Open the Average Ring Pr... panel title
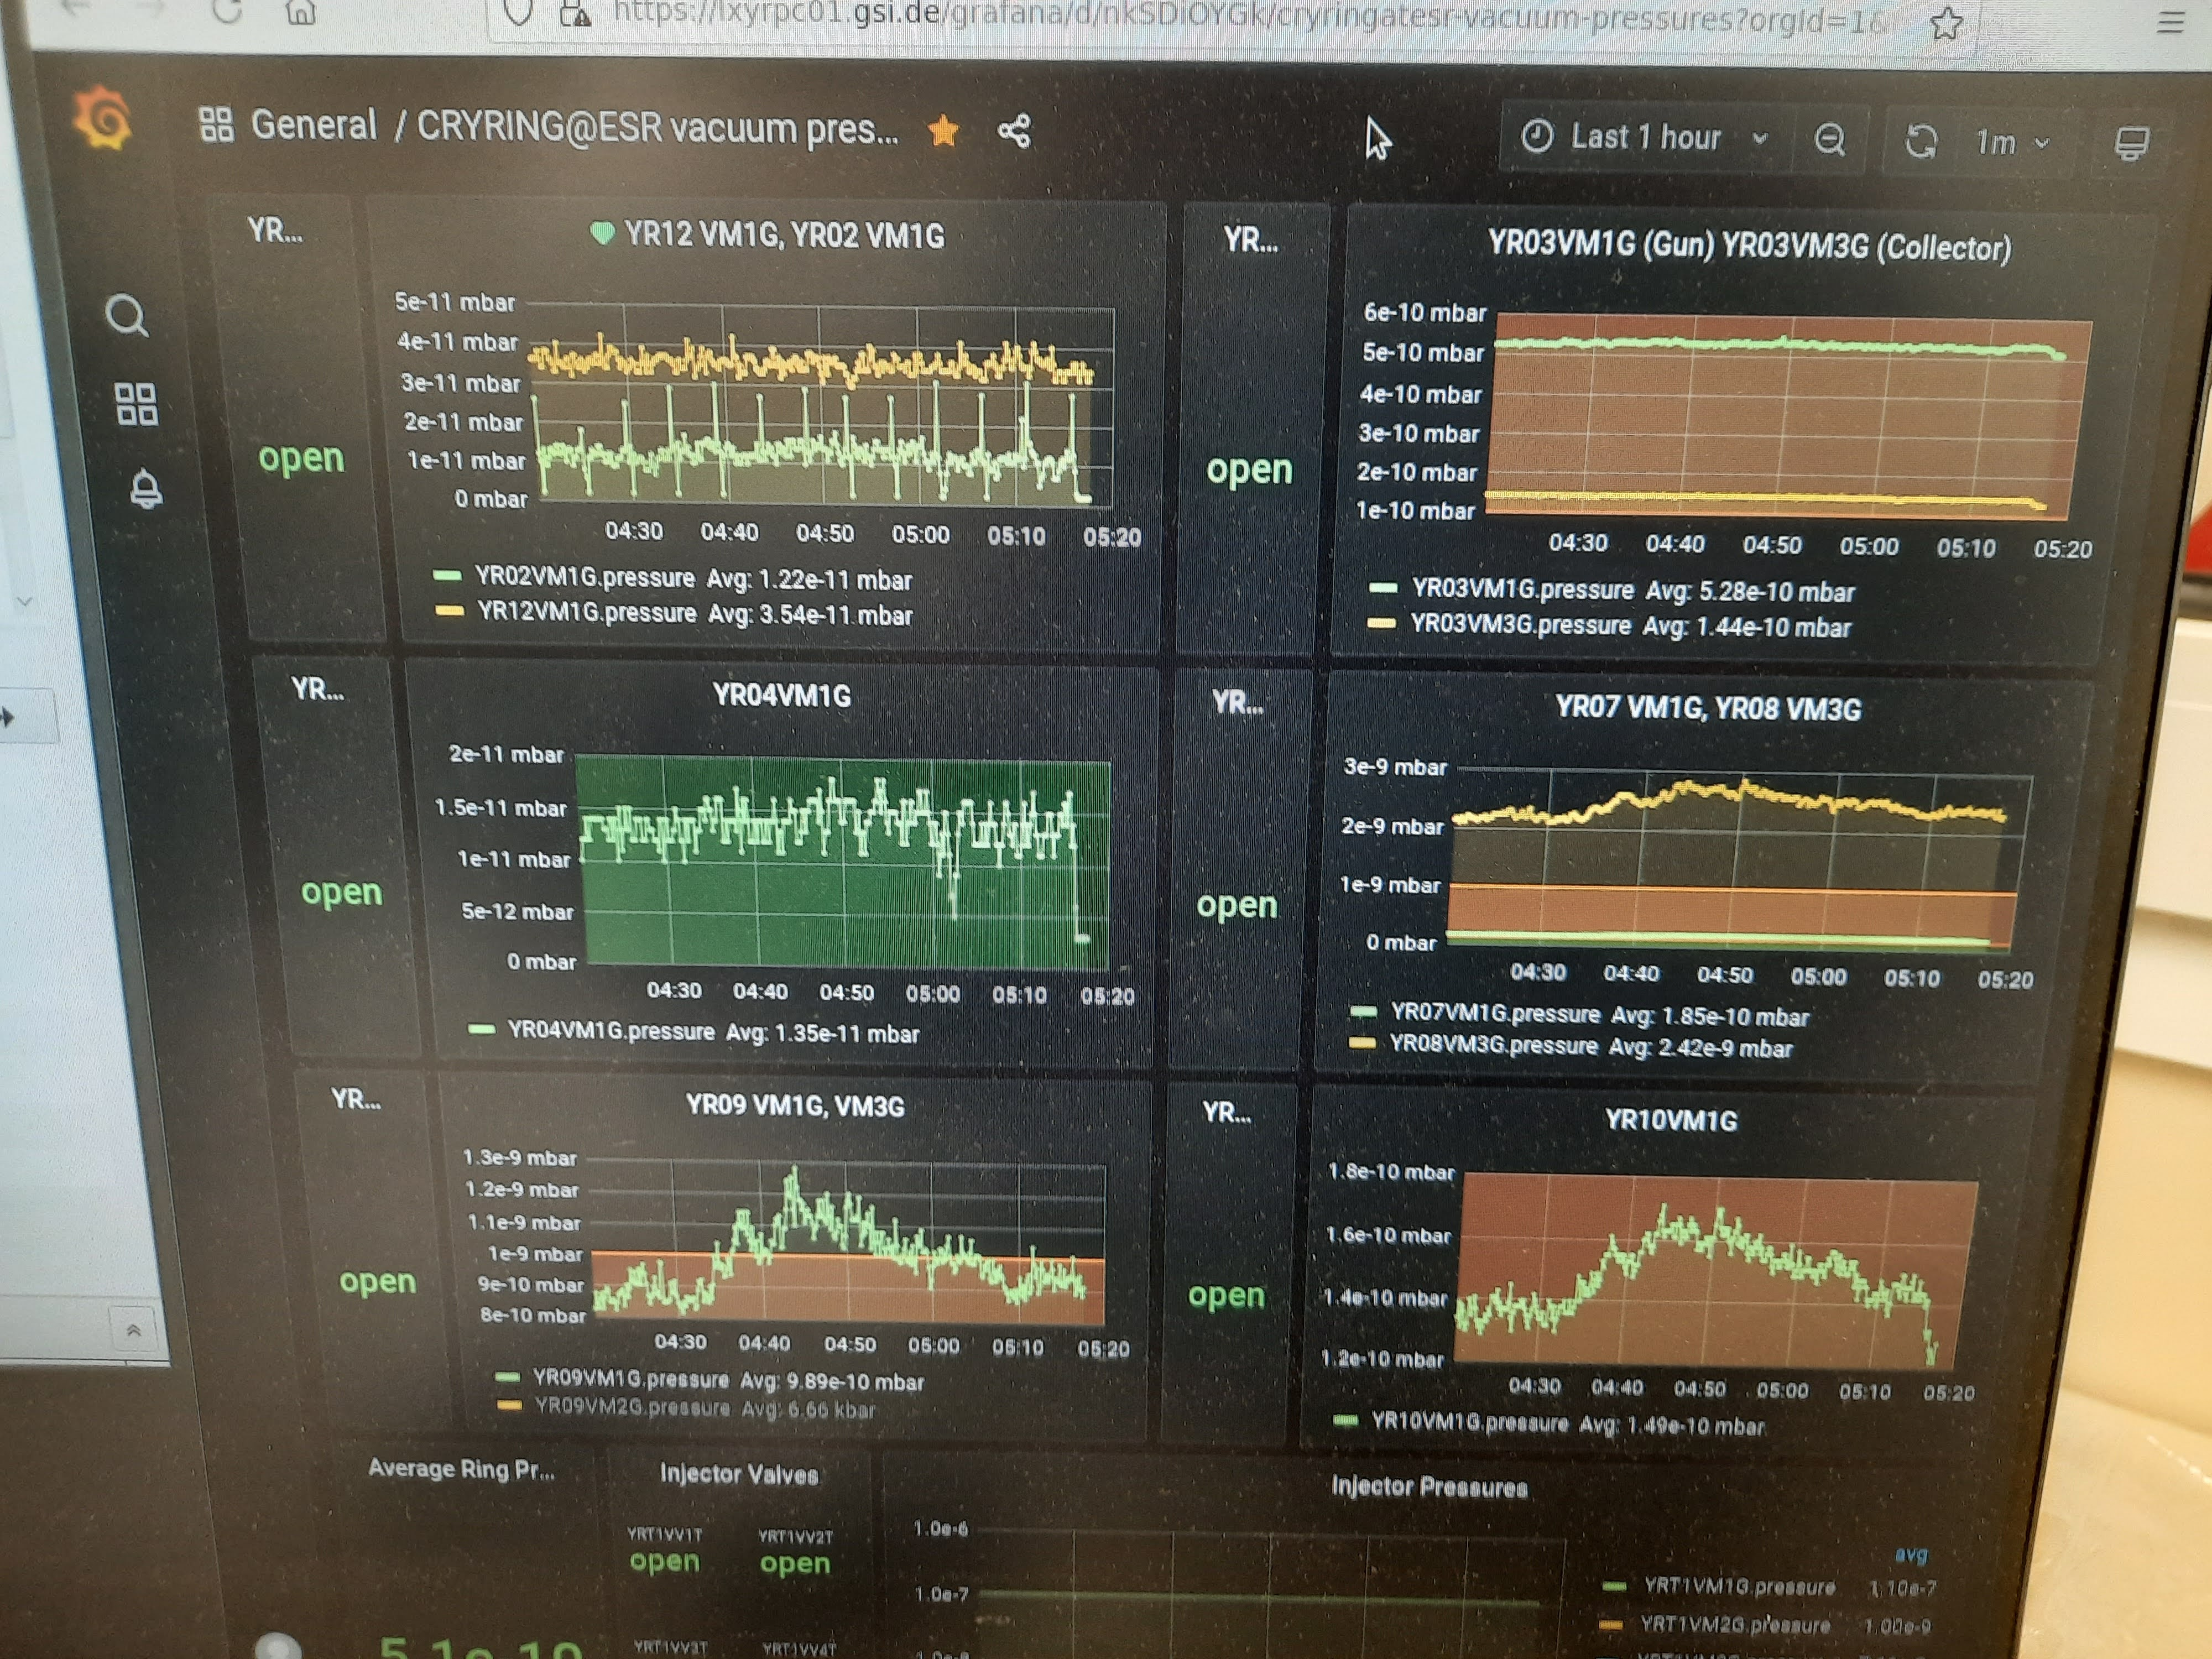 coord(460,1468)
